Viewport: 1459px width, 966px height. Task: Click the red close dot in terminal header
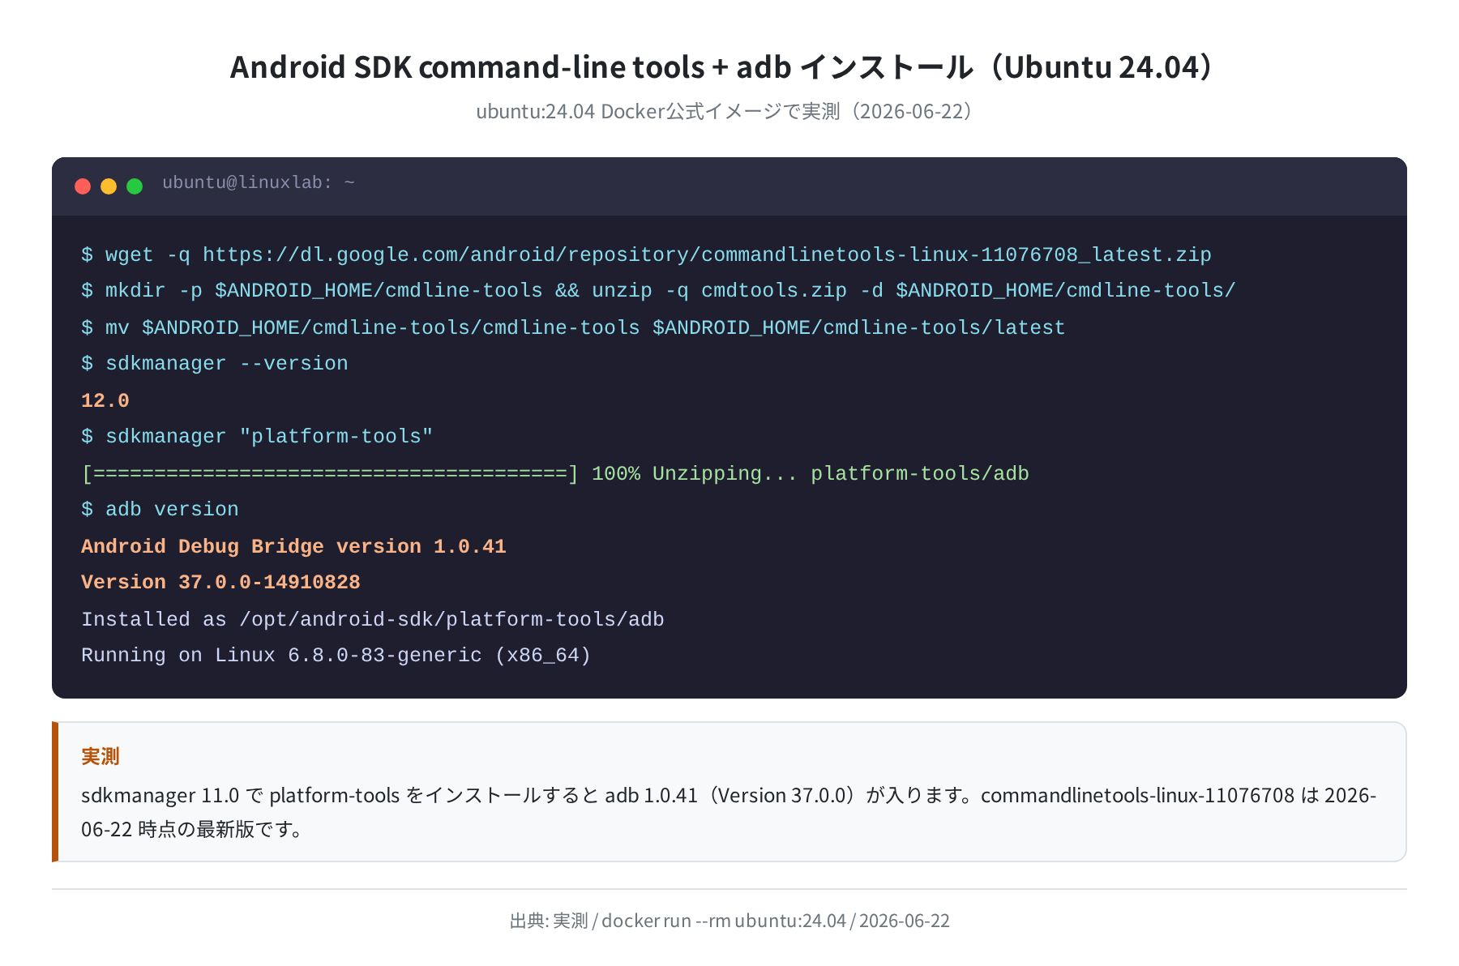pos(83,186)
